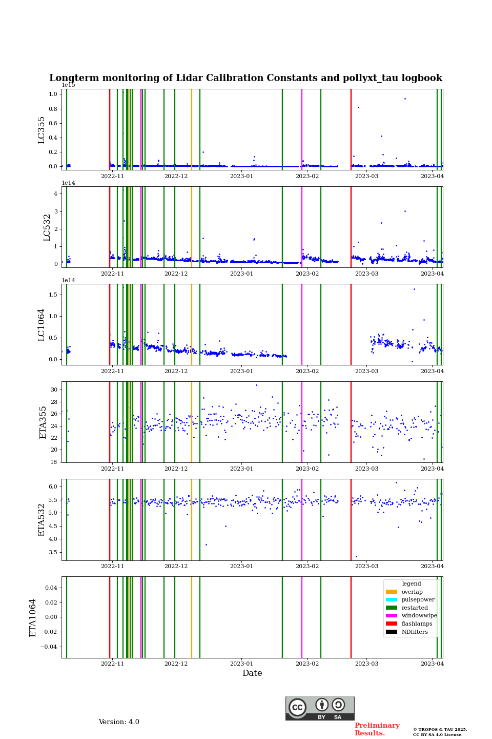Click the '2023-01' tick under ETA1064 plot

point(241,664)
